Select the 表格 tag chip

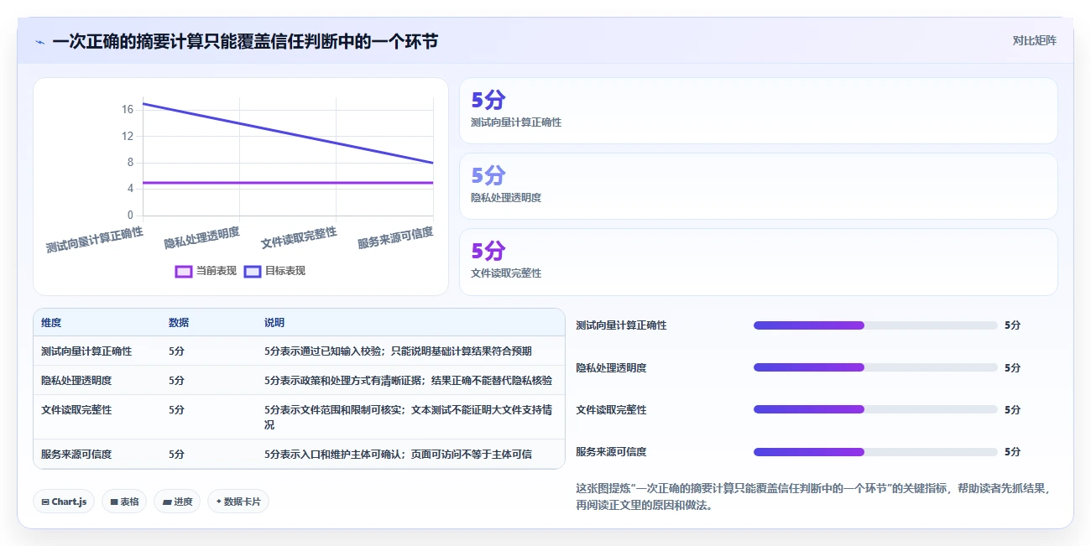[124, 502]
